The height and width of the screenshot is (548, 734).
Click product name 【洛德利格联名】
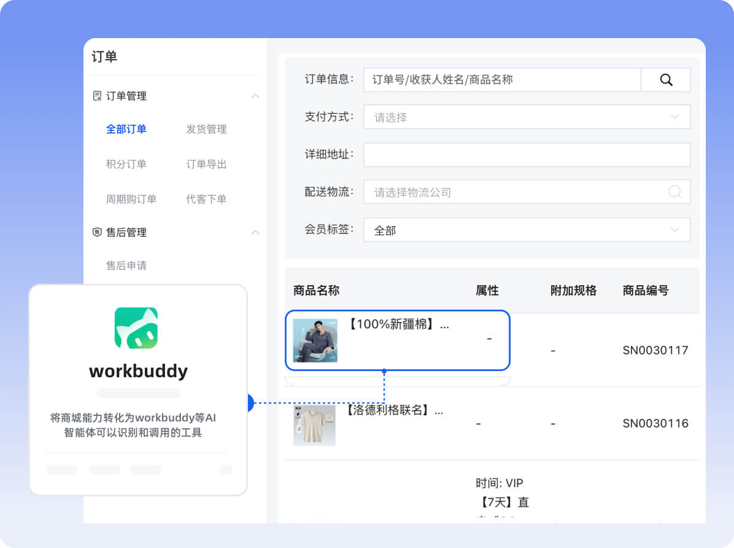pos(394,410)
